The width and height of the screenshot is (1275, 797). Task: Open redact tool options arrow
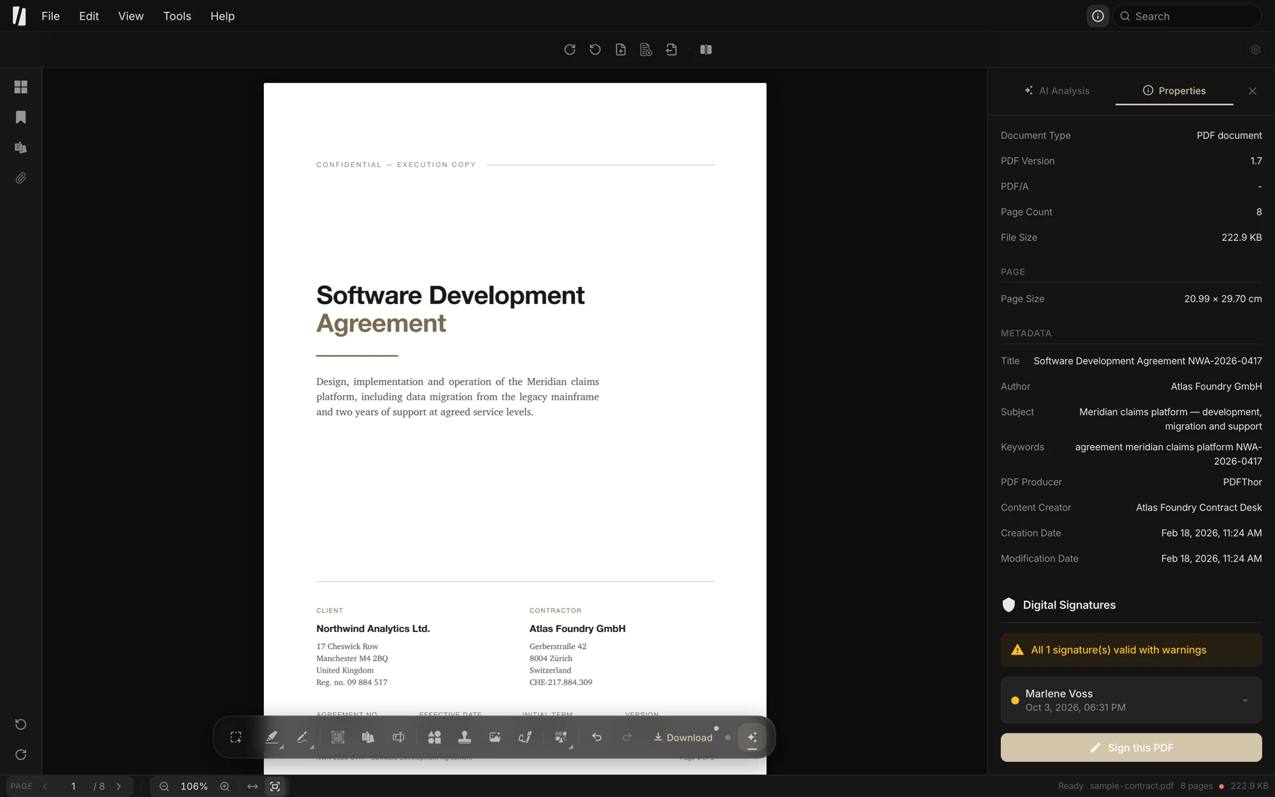tap(571, 747)
